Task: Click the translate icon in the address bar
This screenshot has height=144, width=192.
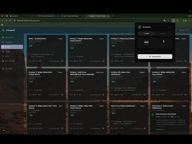Action: [x=165, y=20]
